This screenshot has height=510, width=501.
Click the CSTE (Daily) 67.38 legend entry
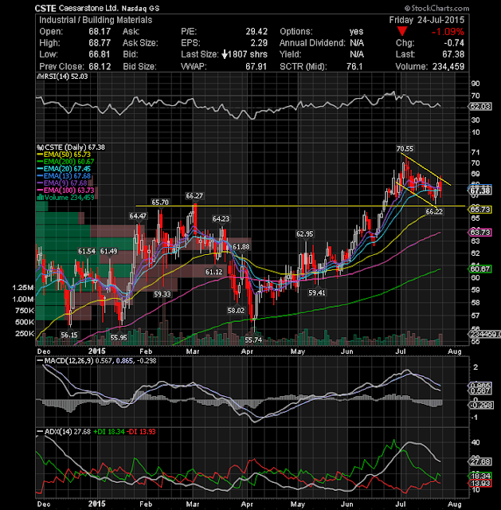coord(71,147)
